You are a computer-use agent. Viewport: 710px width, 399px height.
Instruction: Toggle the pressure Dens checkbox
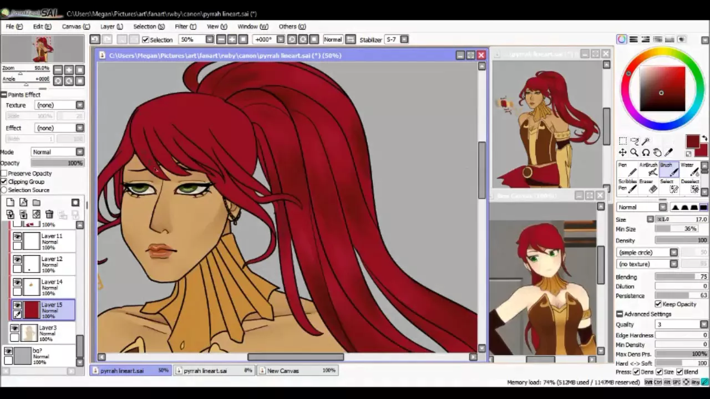tap(636, 372)
